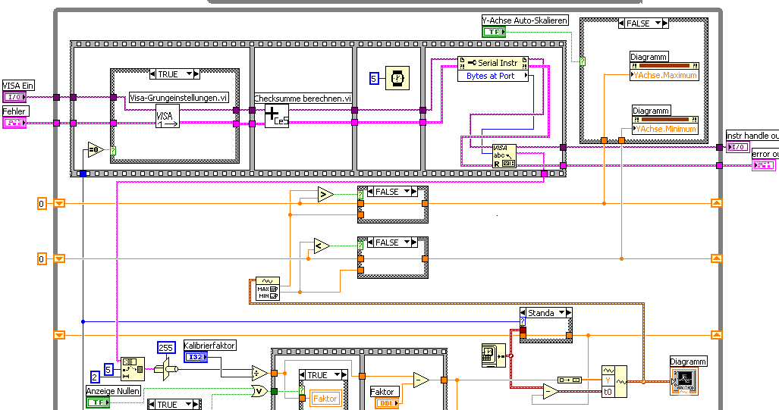Viewport: 779px width, 410px height.
Task: Click the subtract node above Faktor DBL
Action: coord(421,380)
